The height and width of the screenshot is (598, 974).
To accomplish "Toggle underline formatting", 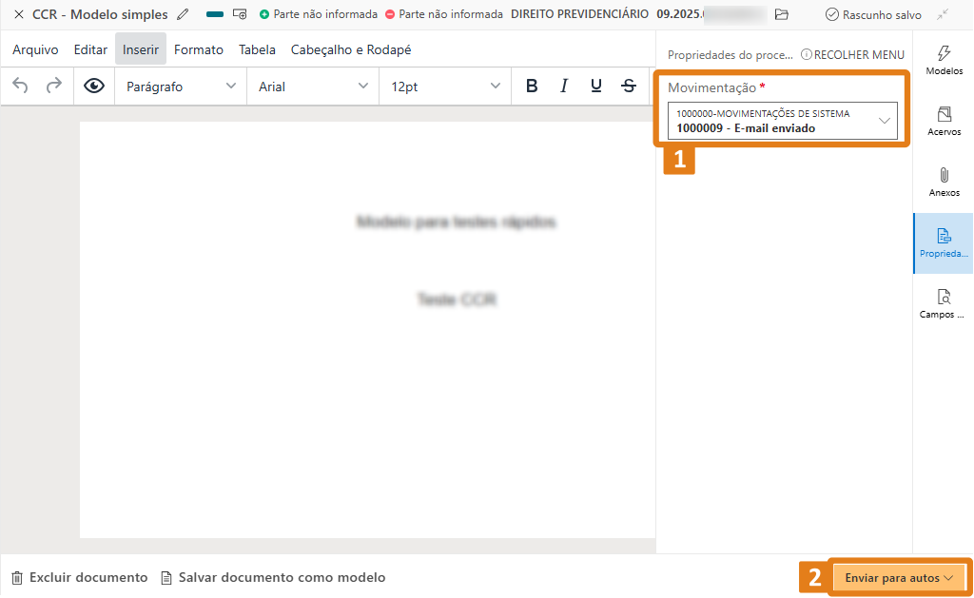I will 595,86.
